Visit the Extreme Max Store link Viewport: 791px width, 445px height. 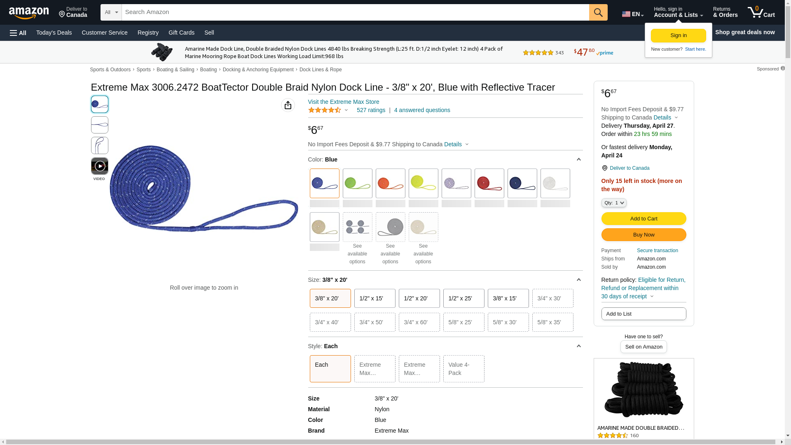click(344, 102)
